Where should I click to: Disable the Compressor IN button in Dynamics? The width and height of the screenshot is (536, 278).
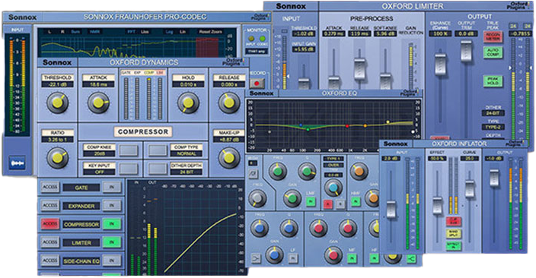112,224
